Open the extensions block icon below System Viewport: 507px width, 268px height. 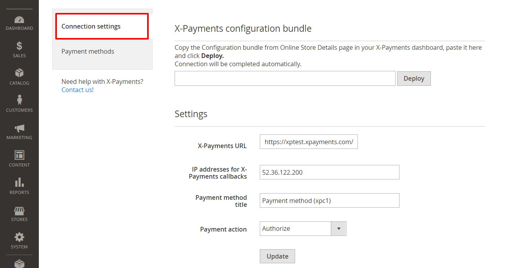[19, 264]
